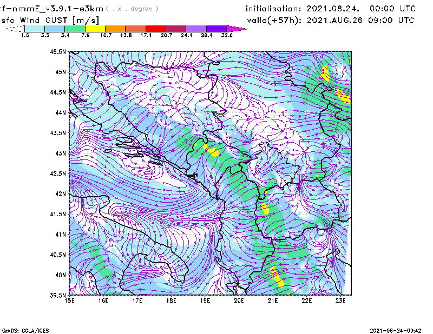Screen dimensions: 433x334
Task: Click the legend value 5.4
Action: (65, 35)
